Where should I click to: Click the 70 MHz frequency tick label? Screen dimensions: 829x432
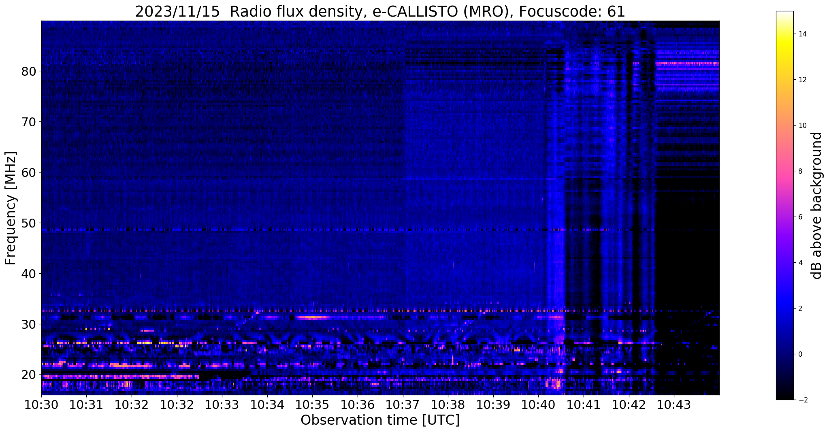point(28,122)
